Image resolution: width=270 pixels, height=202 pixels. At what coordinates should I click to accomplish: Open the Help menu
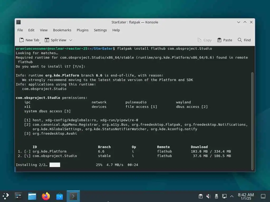tap(116, 30)
